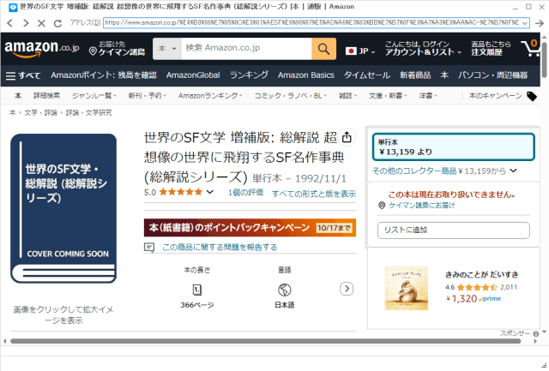Go back with the browser back arrow
Viewport: 549px width, 371px height.
pos(9,23)
